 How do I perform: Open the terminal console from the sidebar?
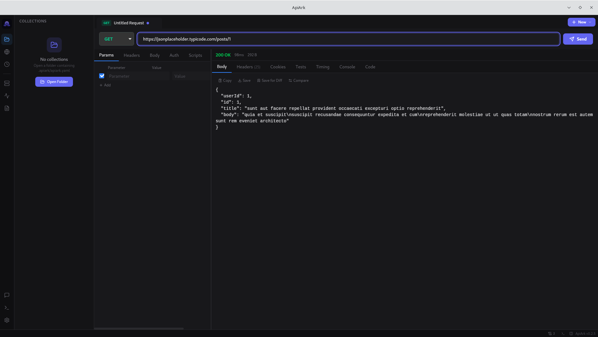[x=7, y=308]
